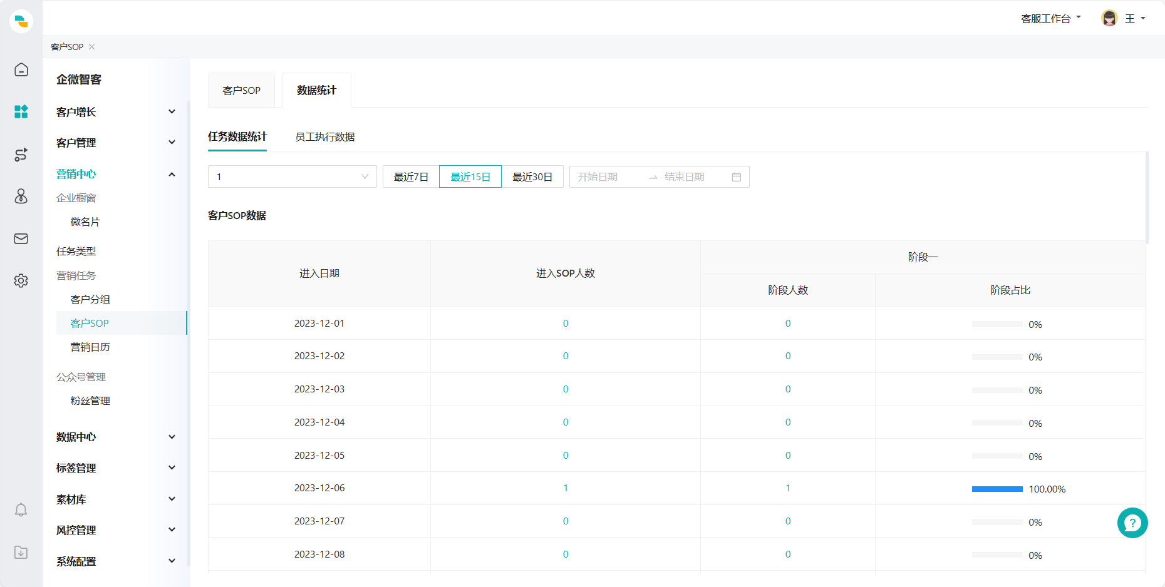The height and width of the screenshot is (587, 1165).
Task: Click the 客户SOP breadcrumb tab at top
Action: (x=67, y=47)
